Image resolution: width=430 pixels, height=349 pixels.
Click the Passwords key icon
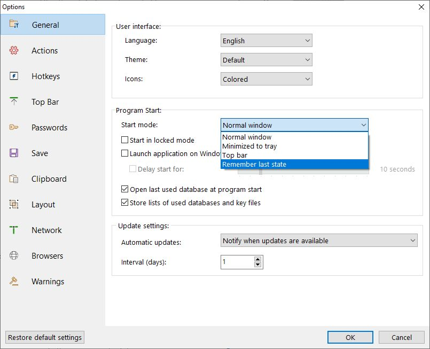pos(14,127)
